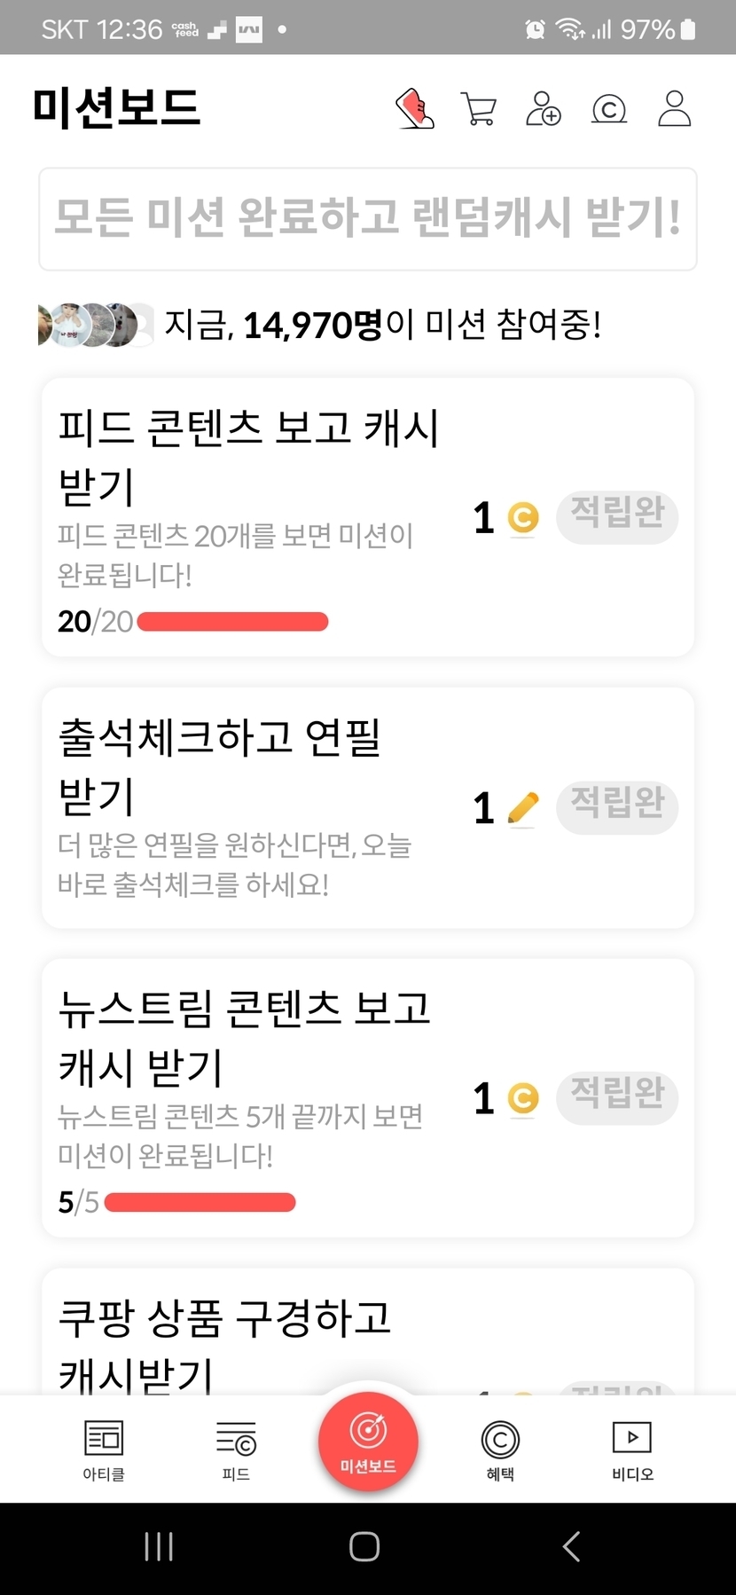Switch to the 아티클 tab
The height and width of the screenshot is (1595, 736).
tap(104, 1450)
